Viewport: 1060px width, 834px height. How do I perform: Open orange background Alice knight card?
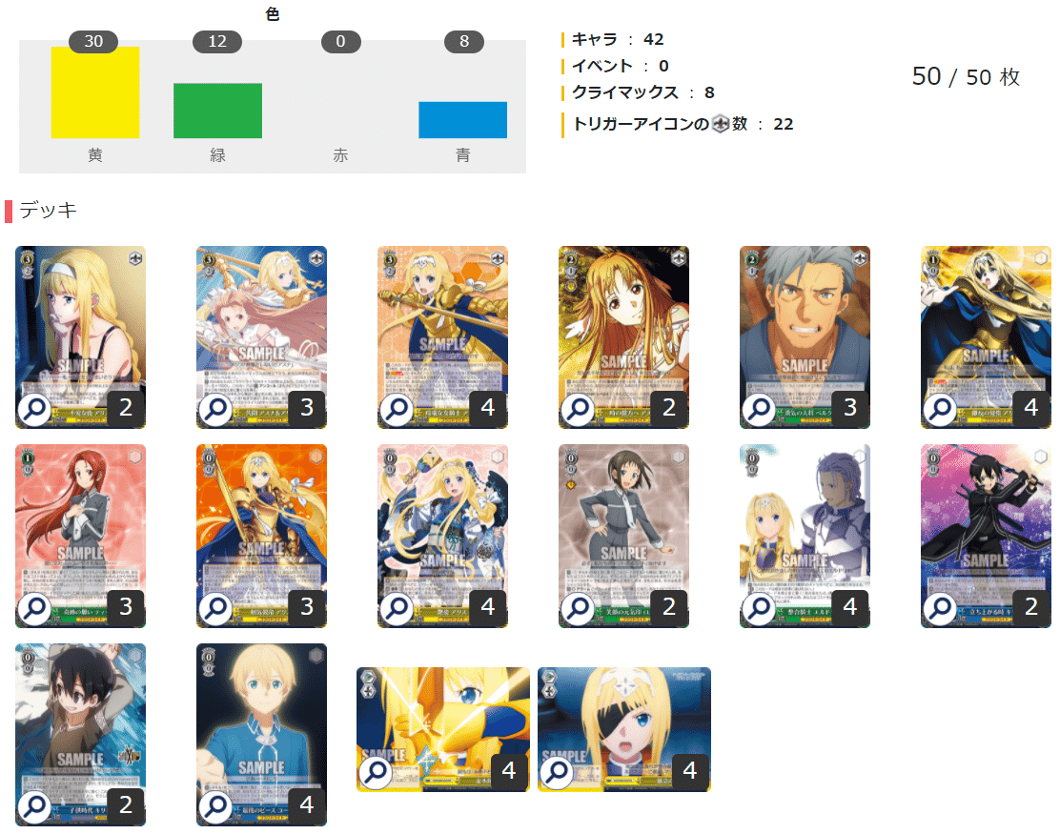pyautogui.click(x=261, y=536)
